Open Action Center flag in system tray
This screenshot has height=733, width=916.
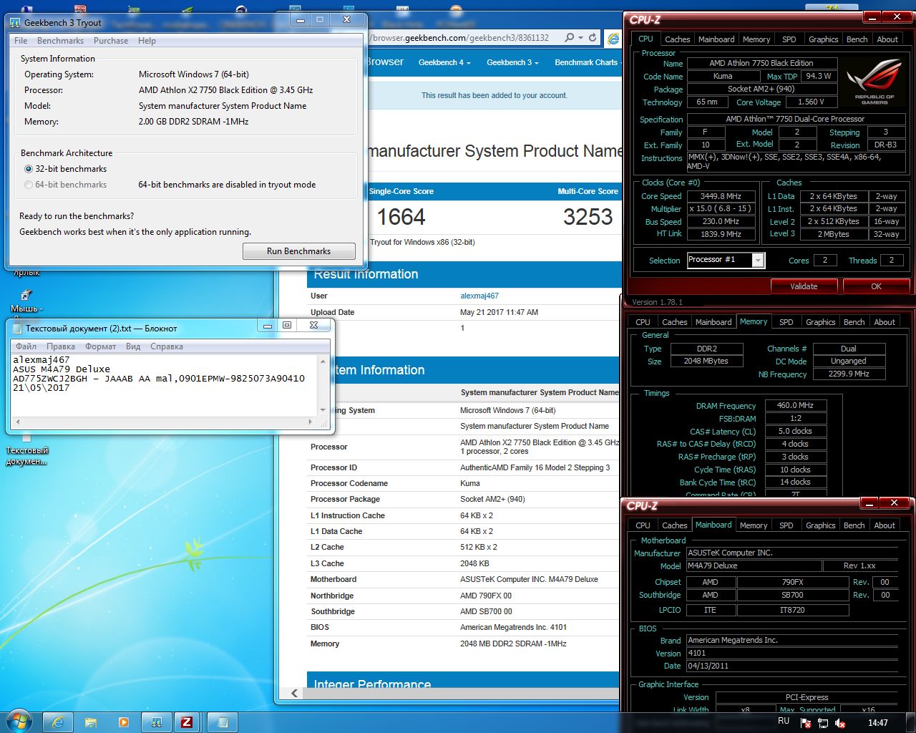tap(807, 723)
